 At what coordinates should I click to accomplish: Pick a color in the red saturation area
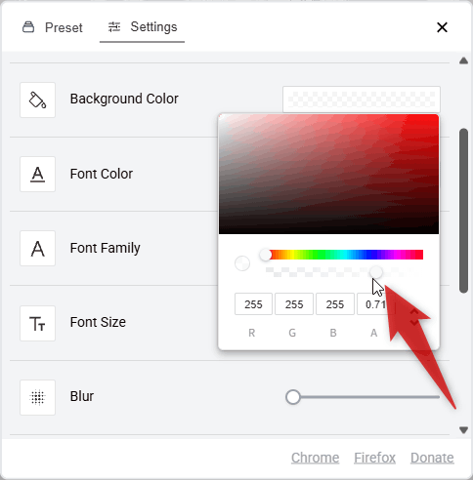pyautogui.click(x=328, y=174)
